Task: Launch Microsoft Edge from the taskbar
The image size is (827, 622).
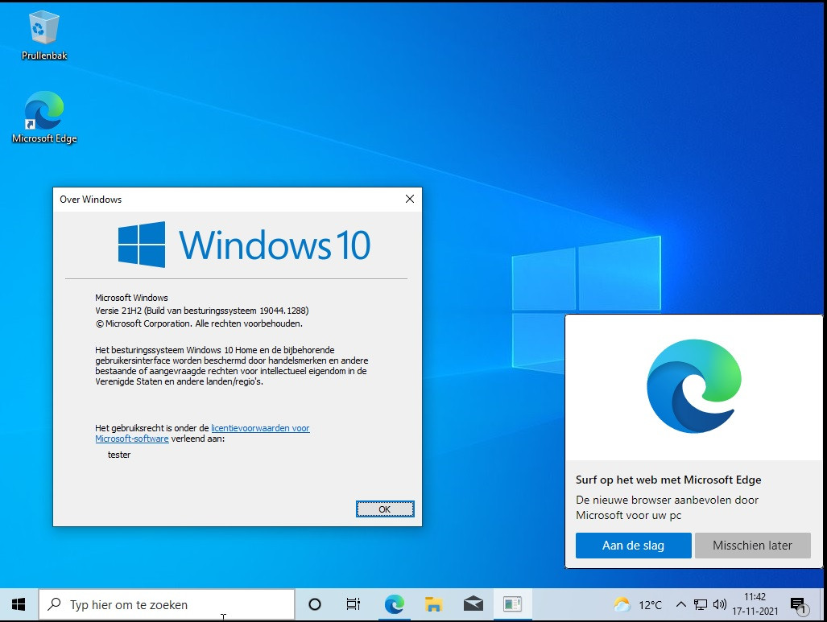Action: 394,604
